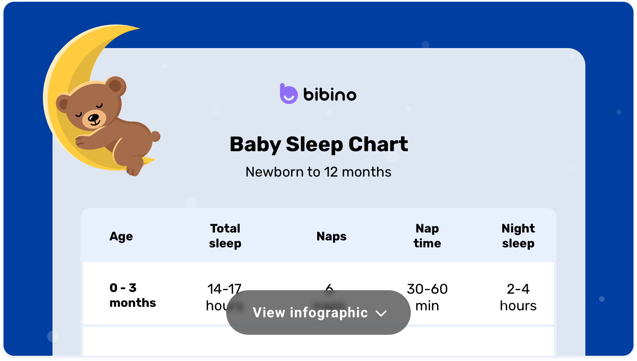Click the View infographic button

[x=318, y=312]
